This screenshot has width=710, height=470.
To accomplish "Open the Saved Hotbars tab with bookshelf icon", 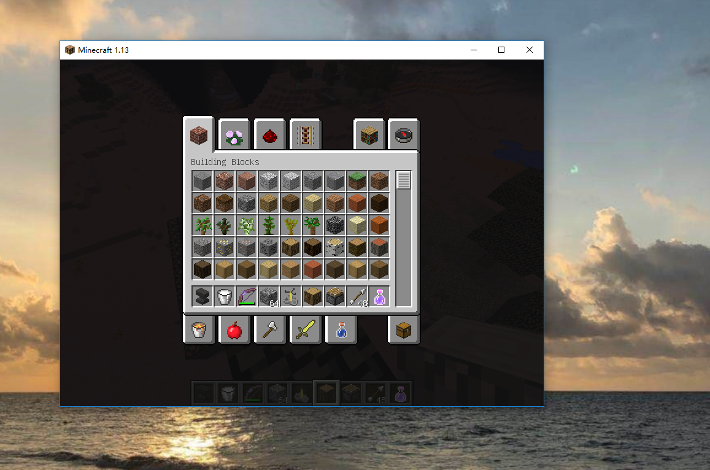I will click(x=369, y=135).
